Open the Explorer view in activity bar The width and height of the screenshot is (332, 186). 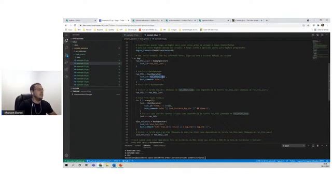tap(66, 40)
